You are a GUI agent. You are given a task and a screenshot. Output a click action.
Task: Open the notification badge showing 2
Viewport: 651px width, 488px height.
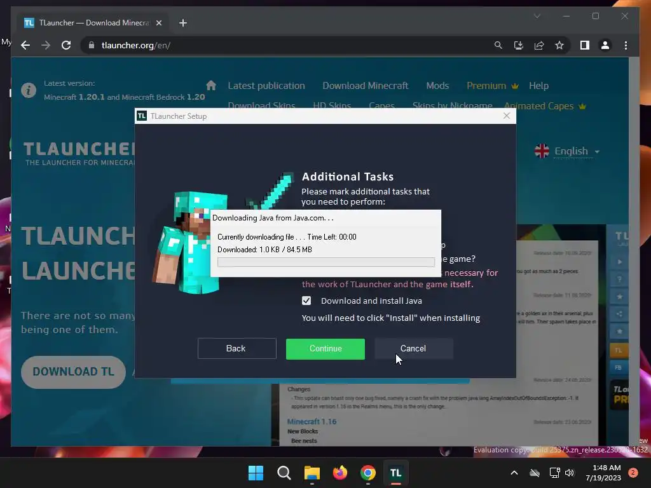[x=633, y=473]
